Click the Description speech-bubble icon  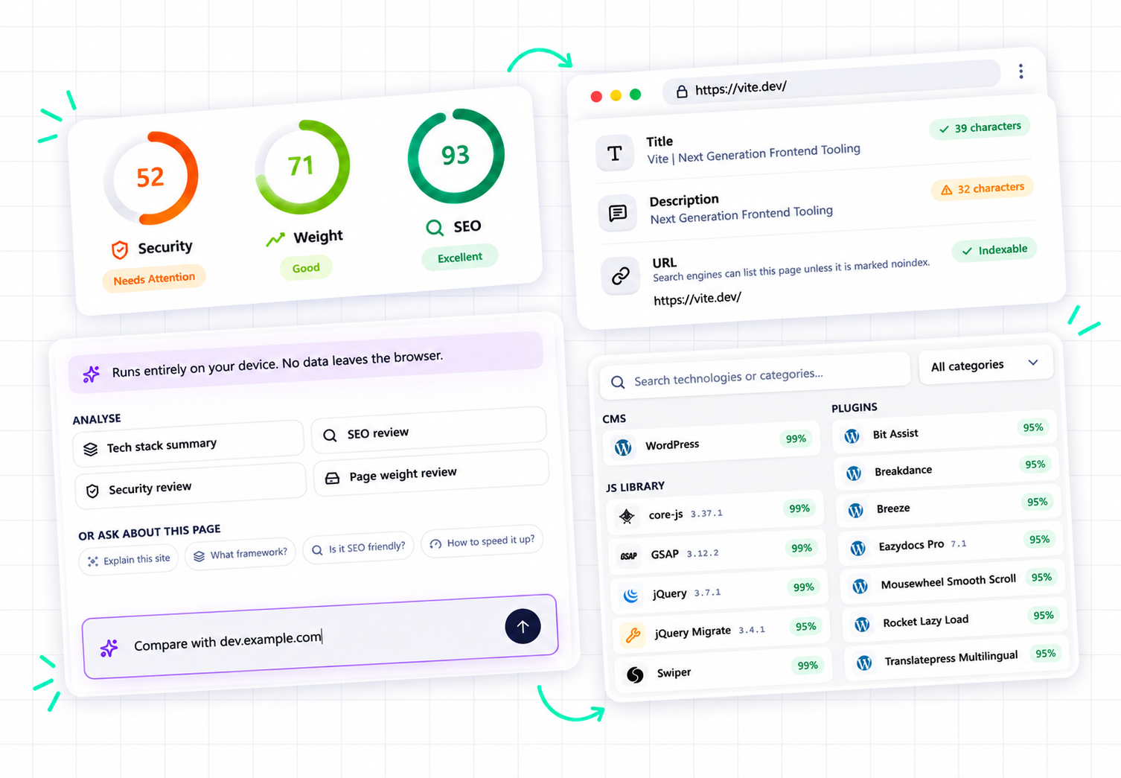[617, 214]
